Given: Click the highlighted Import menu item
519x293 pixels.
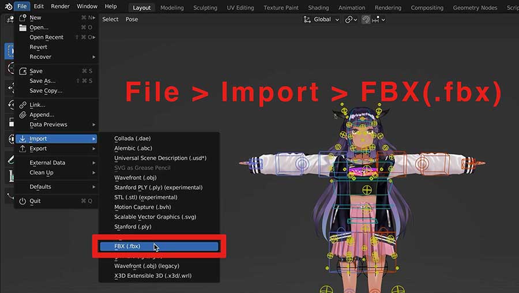Looking at the screenshot, I should coord(57,139).
